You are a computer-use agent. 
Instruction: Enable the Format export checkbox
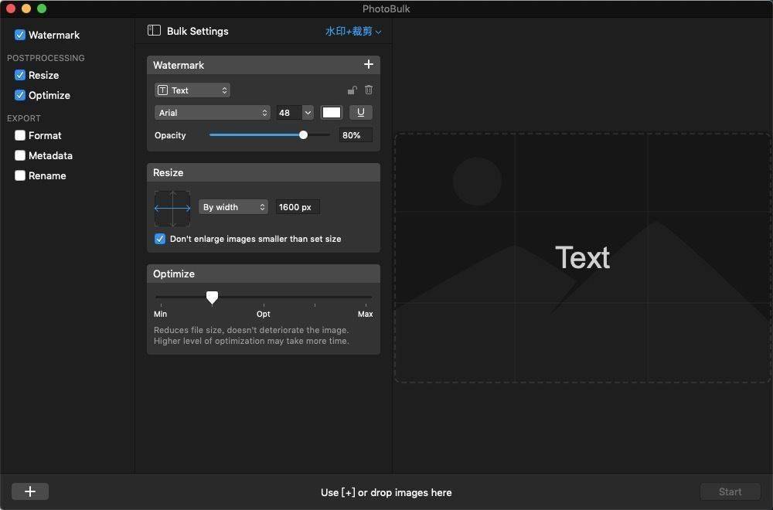[x=20, y=136]
